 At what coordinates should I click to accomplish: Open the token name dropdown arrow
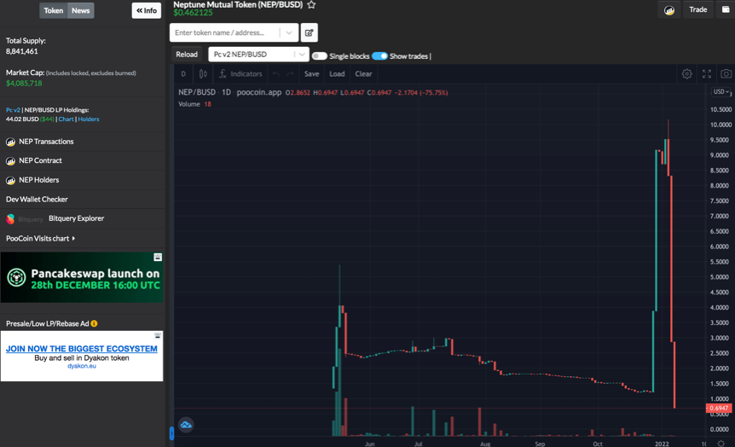pos(289,32)
